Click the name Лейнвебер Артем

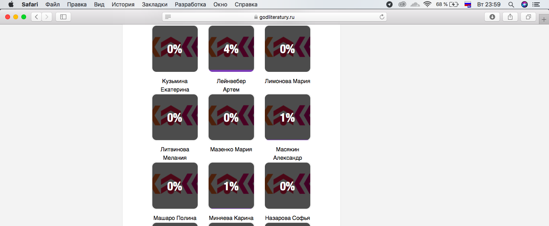231,86
